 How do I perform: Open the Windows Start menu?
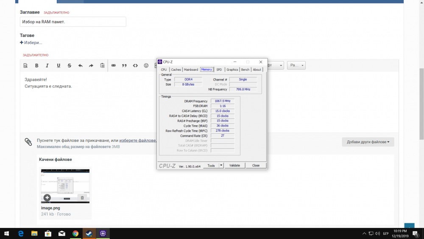[6, 233]
